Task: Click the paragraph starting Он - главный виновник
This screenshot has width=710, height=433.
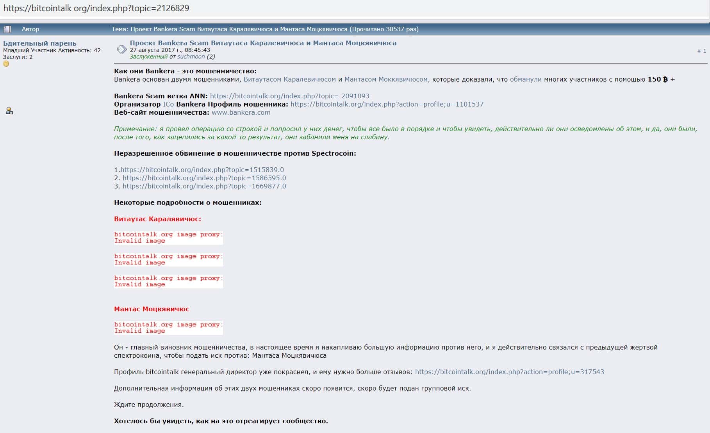Action: pos(386,351)
